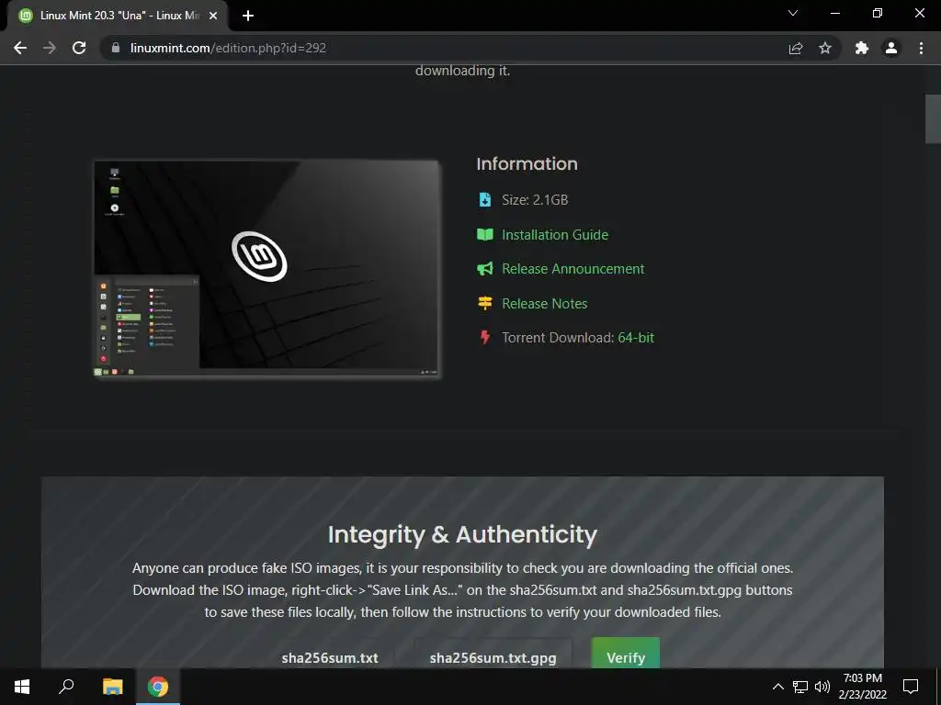
Task: Open the tab search chevron
Action: pos(793,13)
